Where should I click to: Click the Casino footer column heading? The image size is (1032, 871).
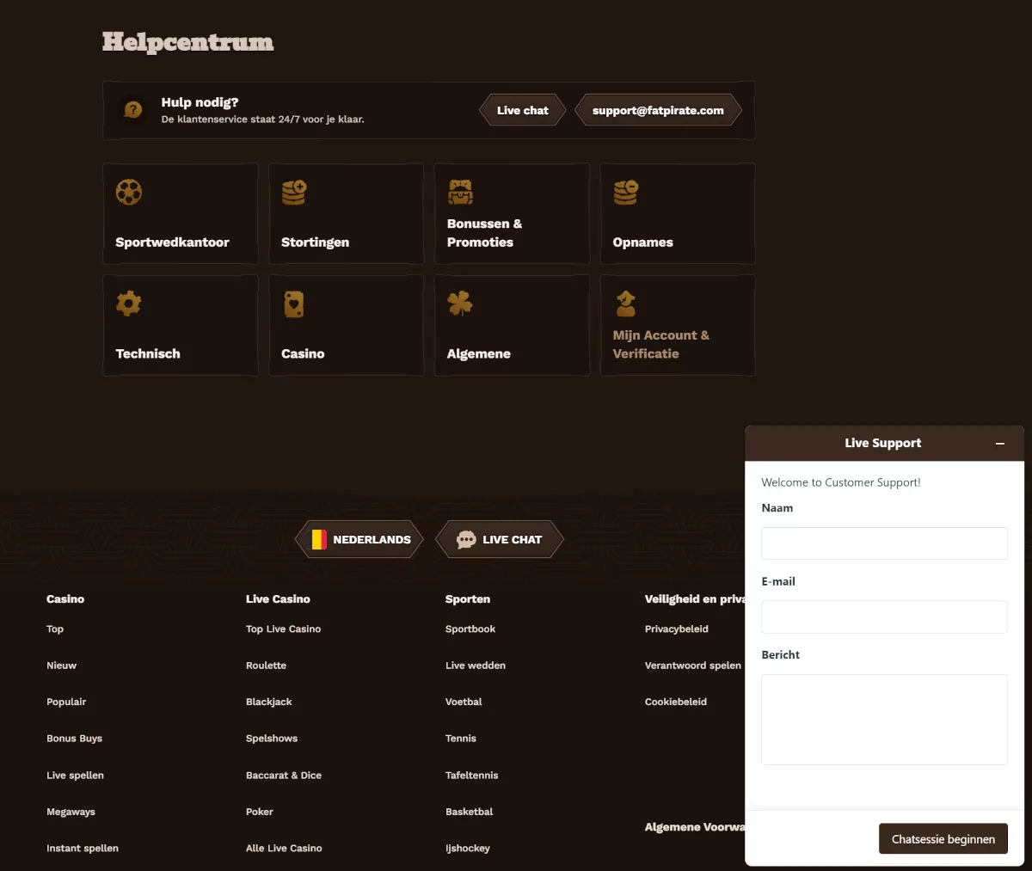coord(65,599)
